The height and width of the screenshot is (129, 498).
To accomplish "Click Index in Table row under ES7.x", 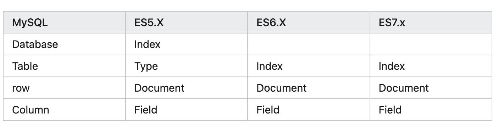I will coord(431,66).
